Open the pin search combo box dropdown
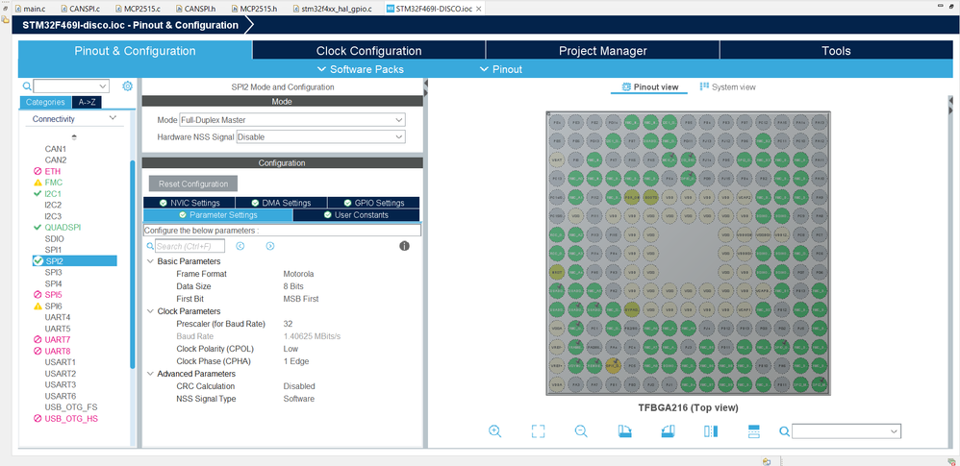The width and height of the screenshot is (960, 466). (895, 431)
